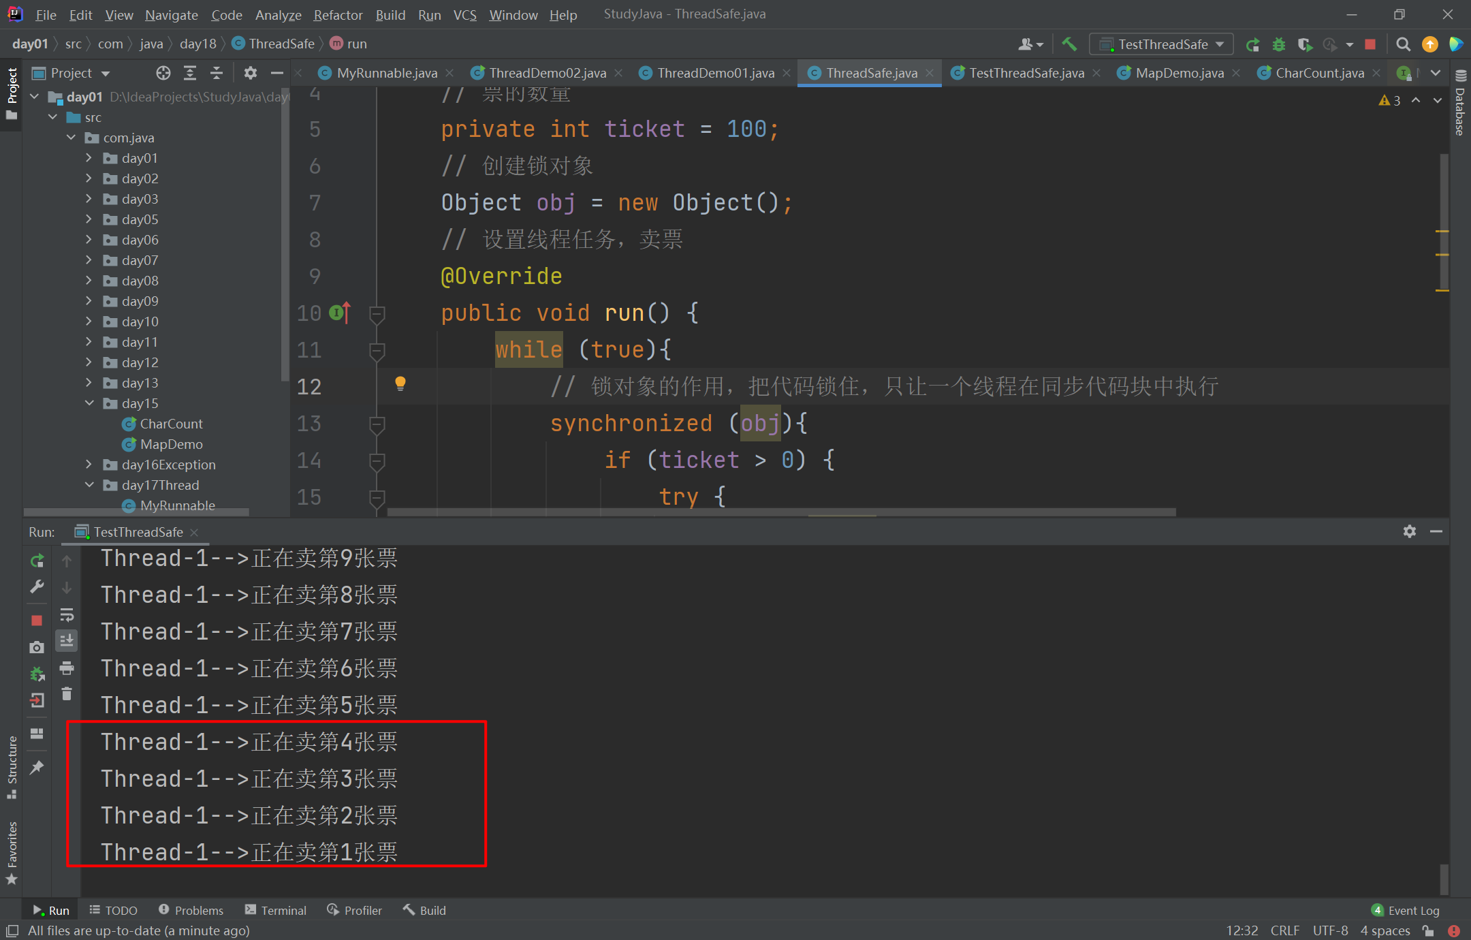The image size is (1471, 940).
Task: Open the Profiler tool window
Action: click(354, 910)
